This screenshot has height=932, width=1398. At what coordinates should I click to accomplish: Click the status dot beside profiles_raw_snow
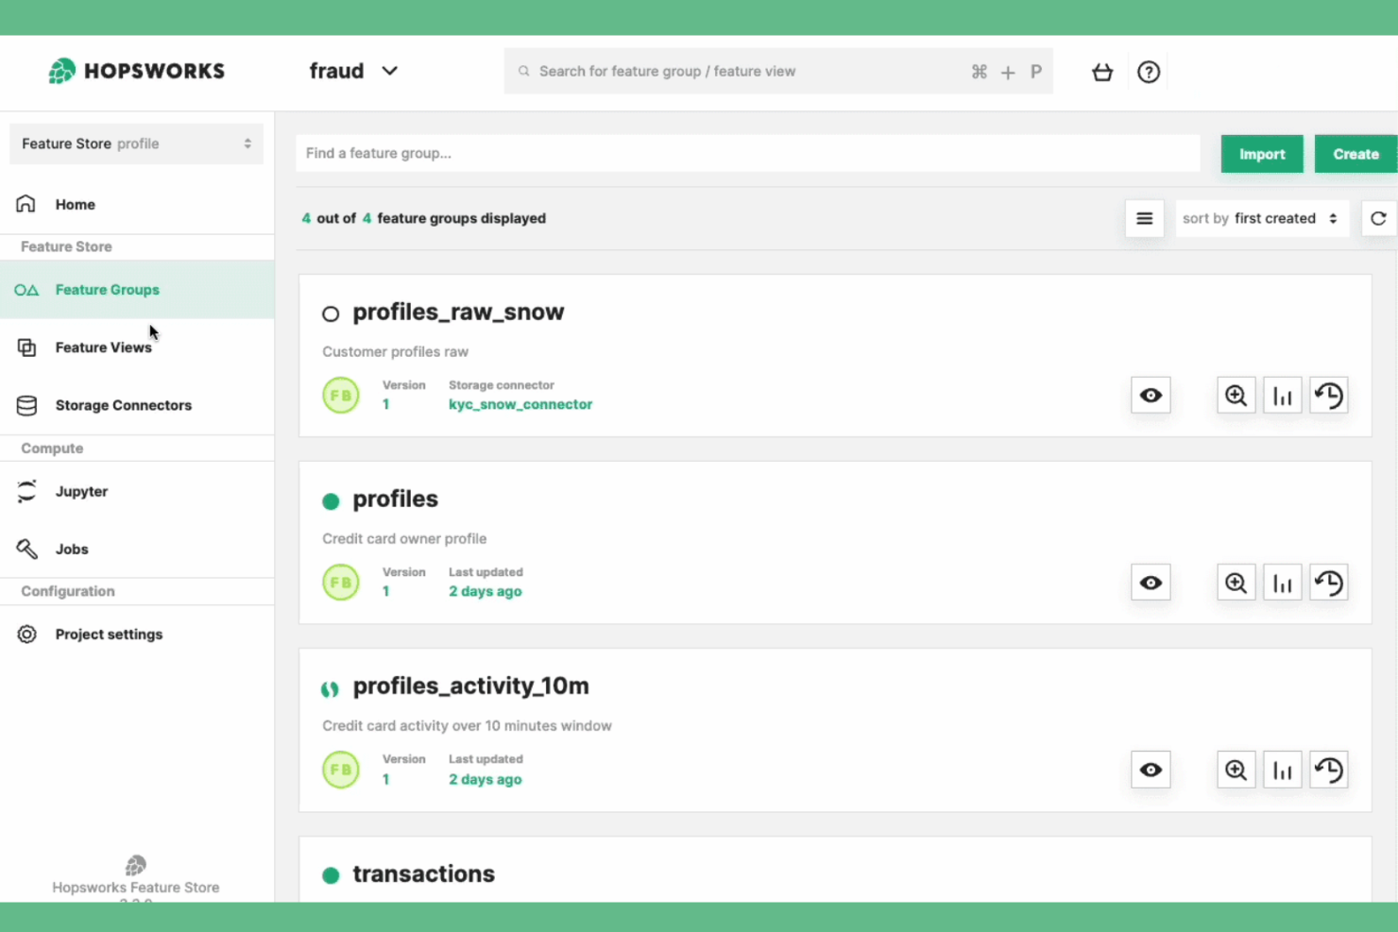331,313
